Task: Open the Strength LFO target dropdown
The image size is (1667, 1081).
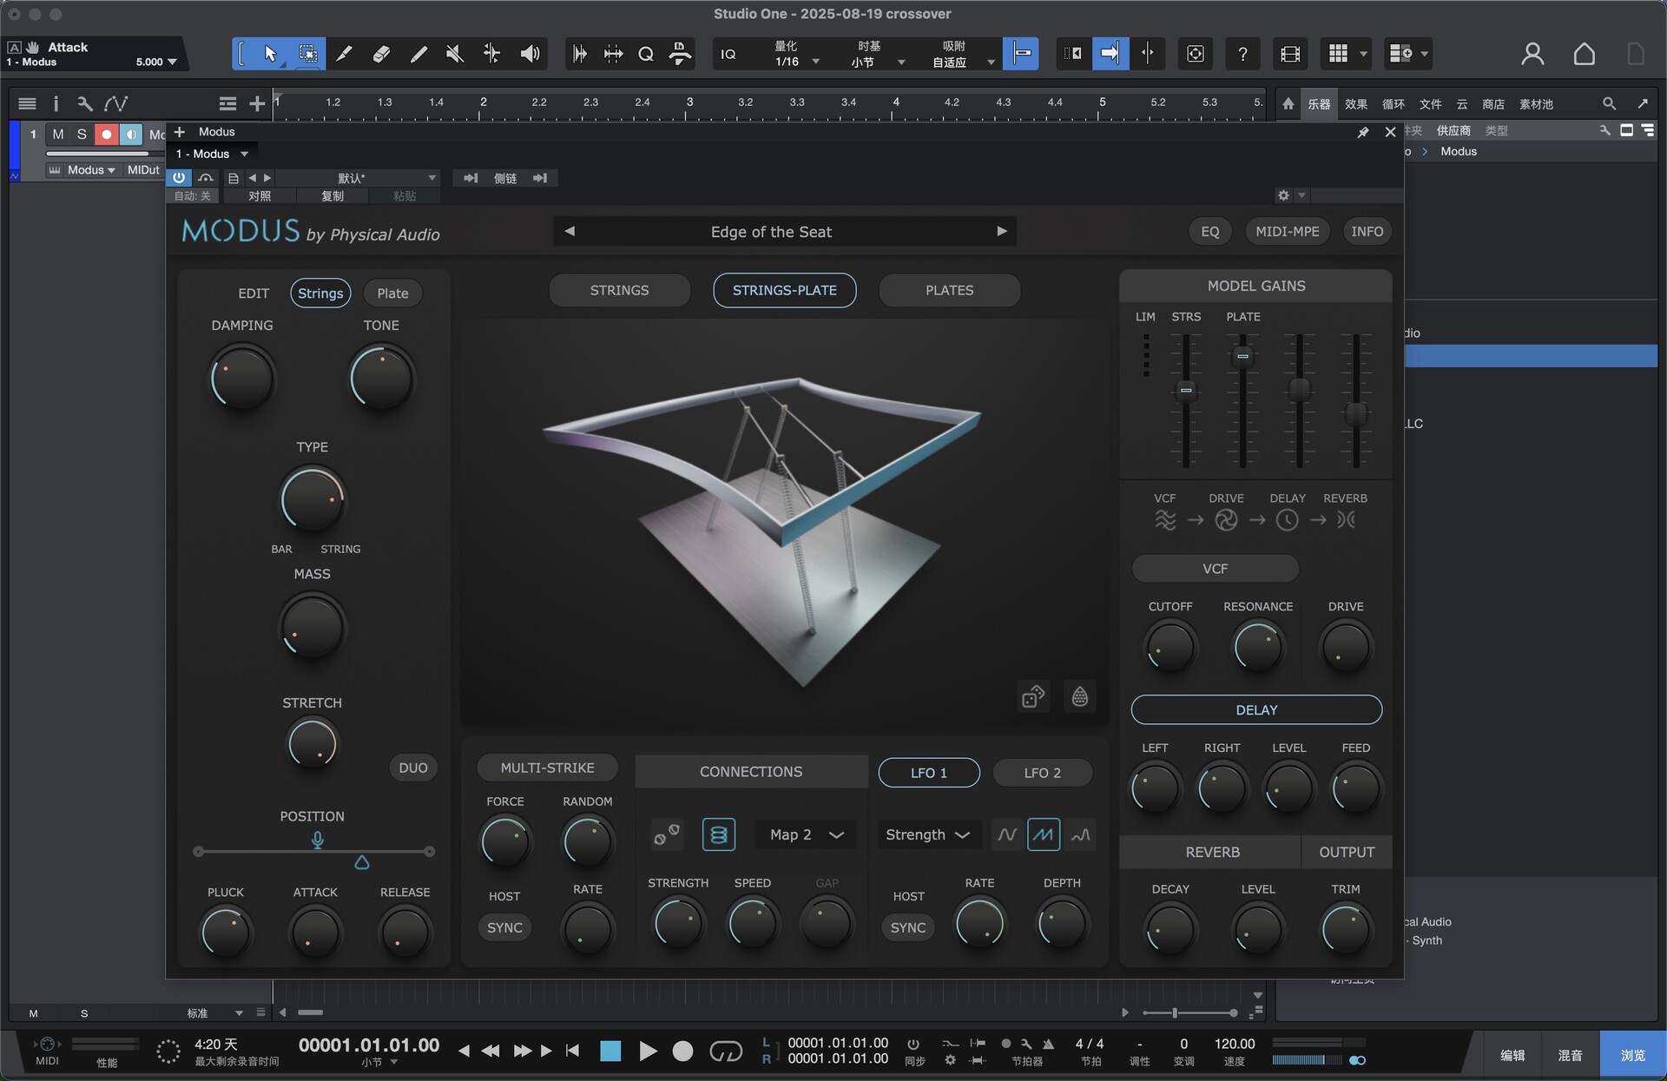Action: coord(928,834)
